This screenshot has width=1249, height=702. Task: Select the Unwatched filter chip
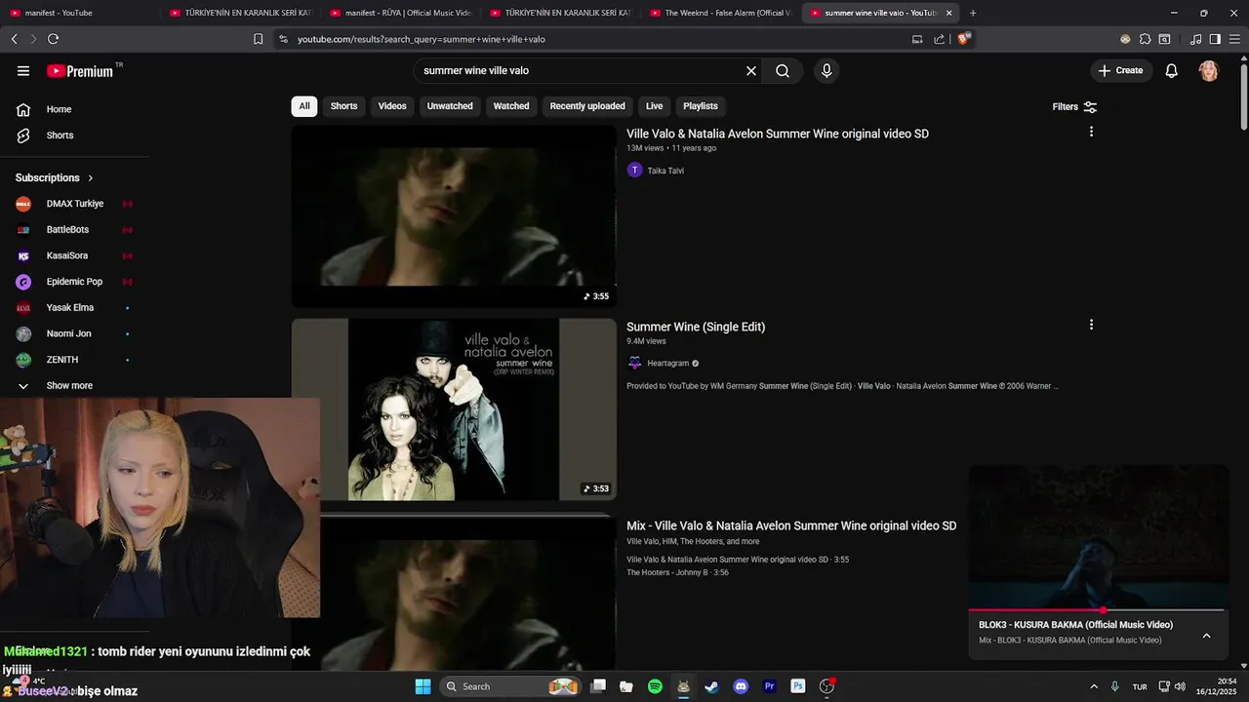450,106
